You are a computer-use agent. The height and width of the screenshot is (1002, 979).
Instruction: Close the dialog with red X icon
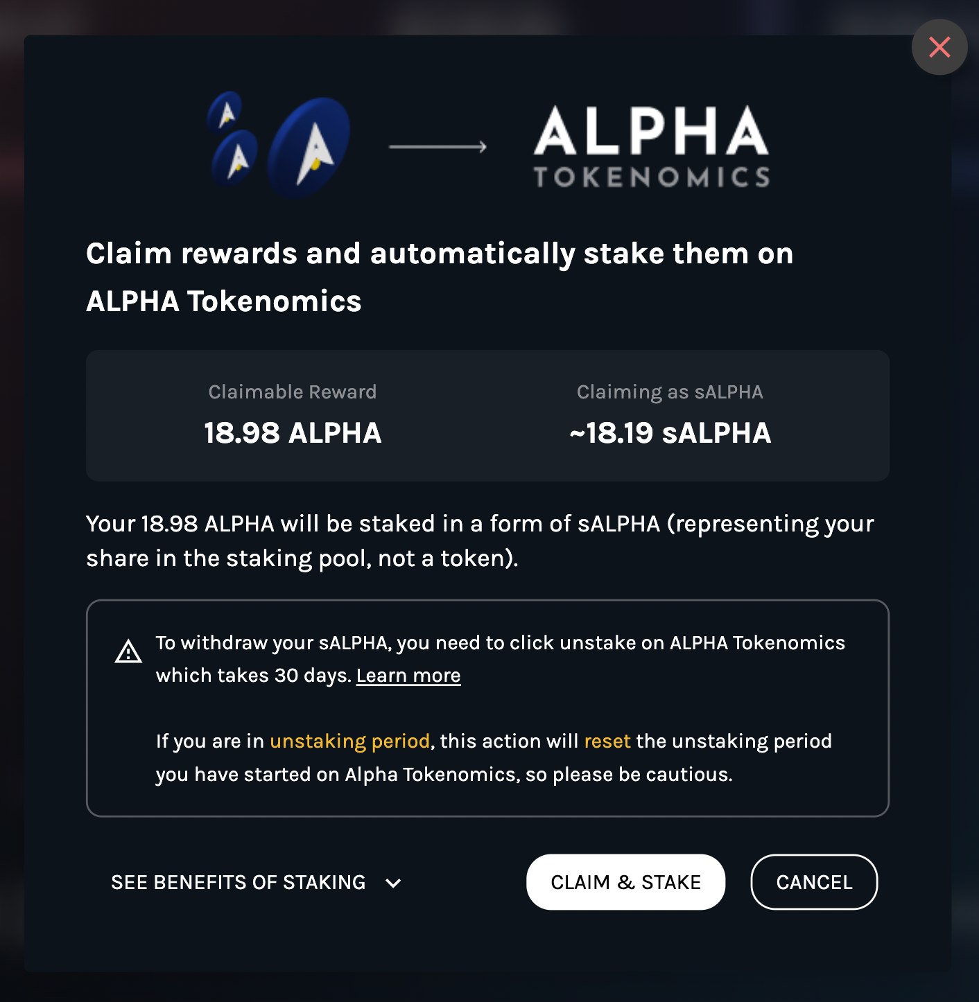coord(939,47)
